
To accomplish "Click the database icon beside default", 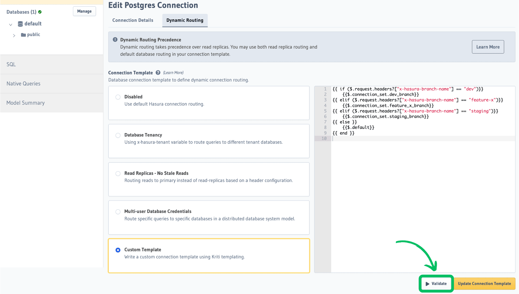I will pos(20,24).
